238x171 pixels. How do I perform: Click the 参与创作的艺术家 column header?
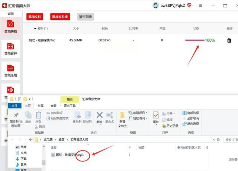tap(189, 148)
